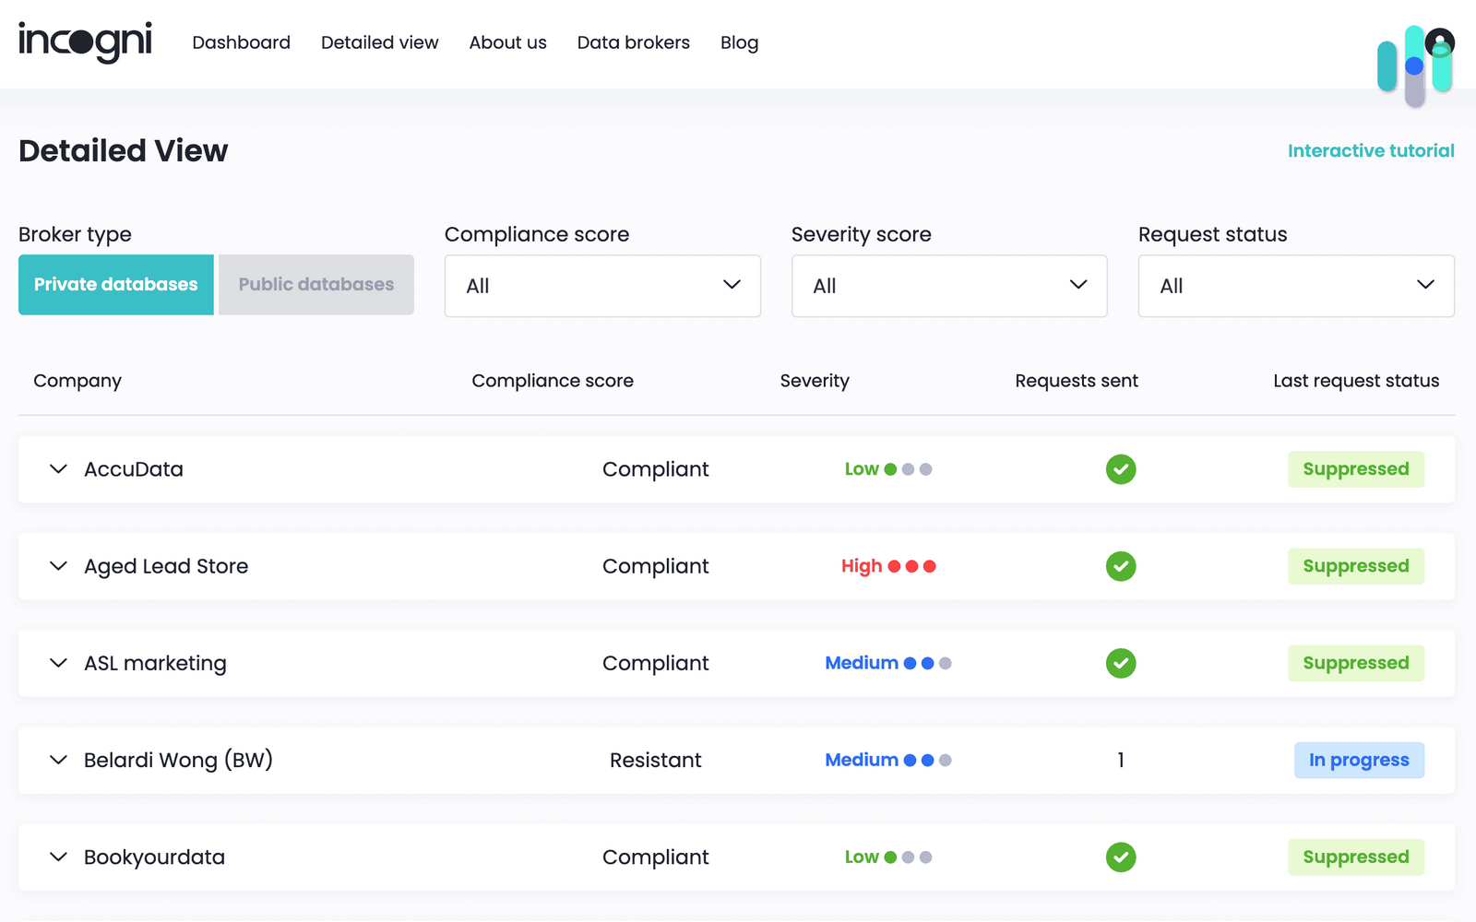Click AccuData's green checkmark icon
Image resolution: width=1476 pixels, height=922 pixels.
click(x=1121, y=469)
